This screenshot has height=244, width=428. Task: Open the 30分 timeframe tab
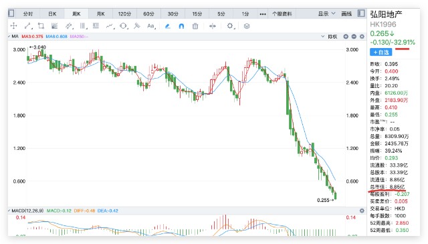pyautogui.click(x=173, y=13)
